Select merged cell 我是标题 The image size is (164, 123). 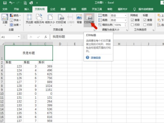(x=29, y=53)
